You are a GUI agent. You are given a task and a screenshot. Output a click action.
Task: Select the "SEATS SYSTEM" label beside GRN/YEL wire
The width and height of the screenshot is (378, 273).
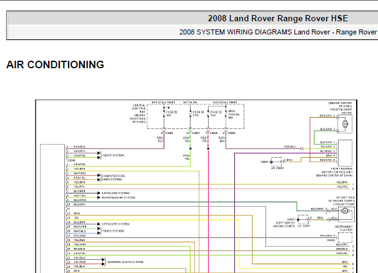click(x=113, y=155)
